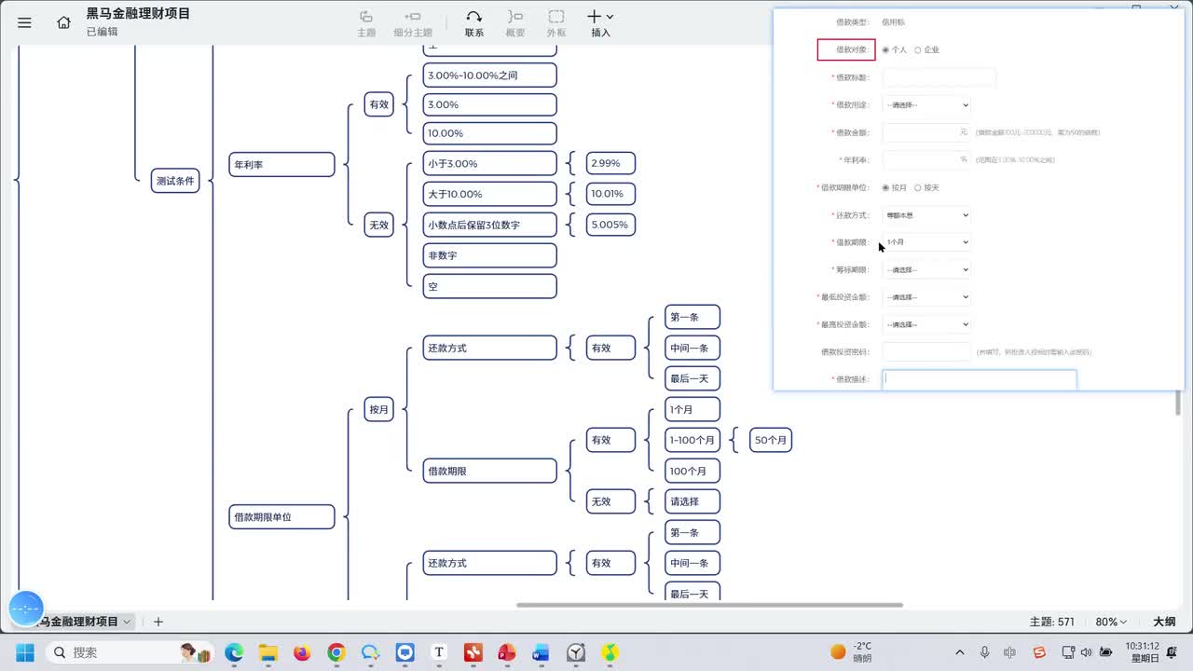1193x671 pixels.
Task: Go to the home screen icon
Action: click(63, 22)
